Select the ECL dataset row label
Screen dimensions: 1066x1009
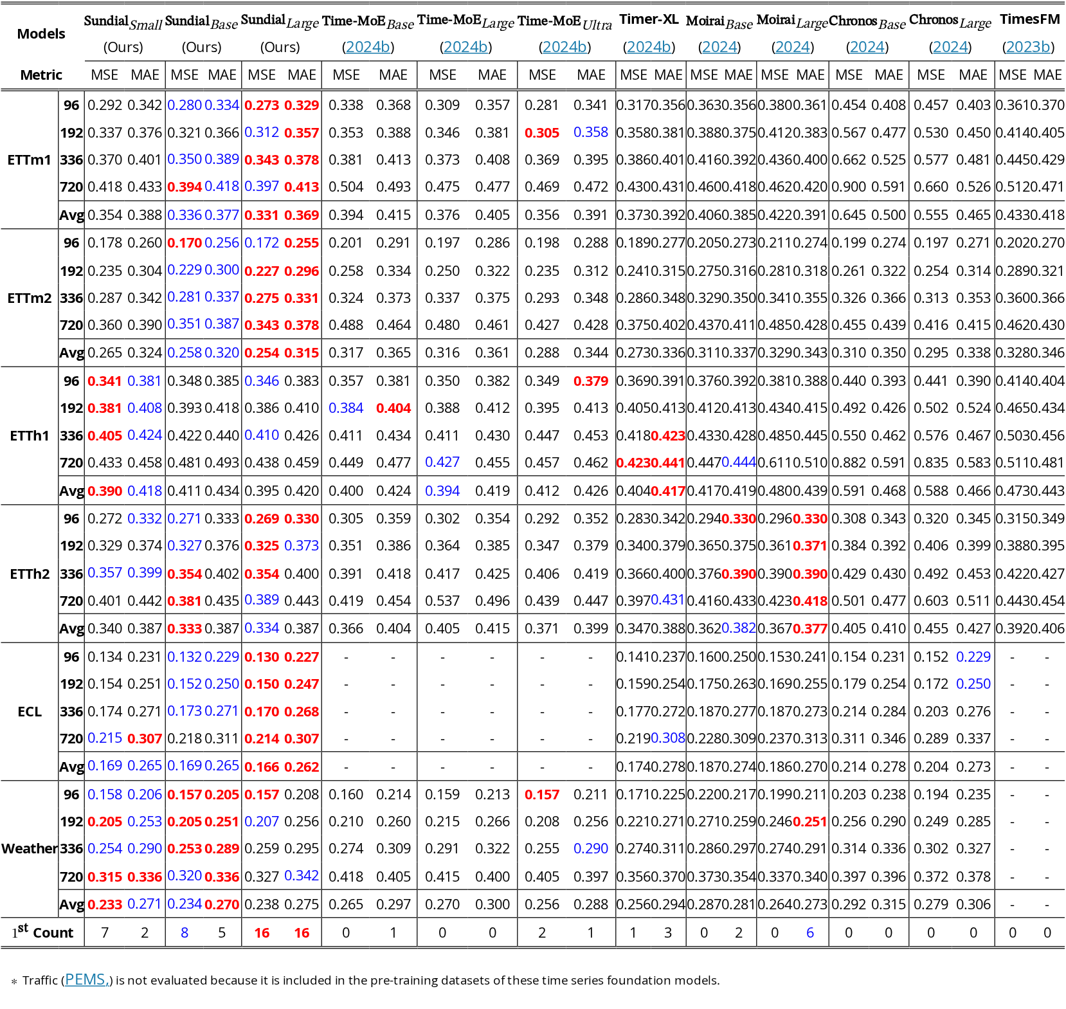pos(29,712)
